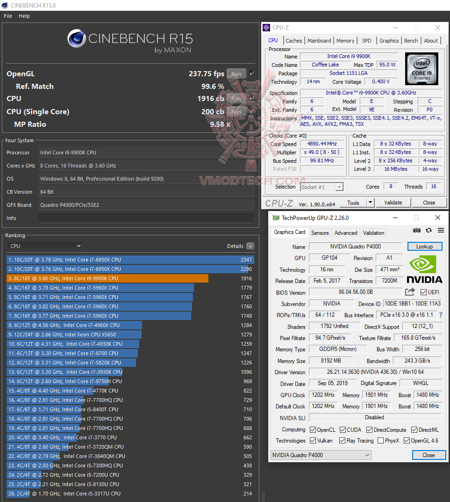Switch to the Advanced tab in GPU-Z

click(346, 233)
